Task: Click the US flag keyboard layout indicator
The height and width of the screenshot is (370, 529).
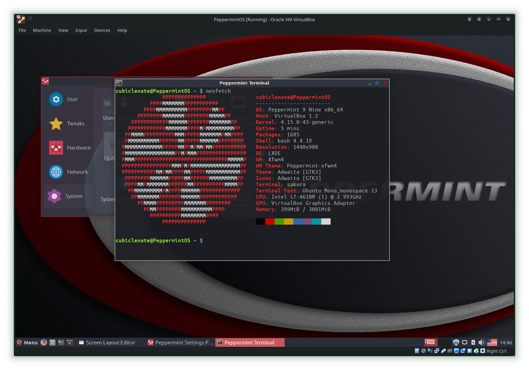Action: pos(492,342)
